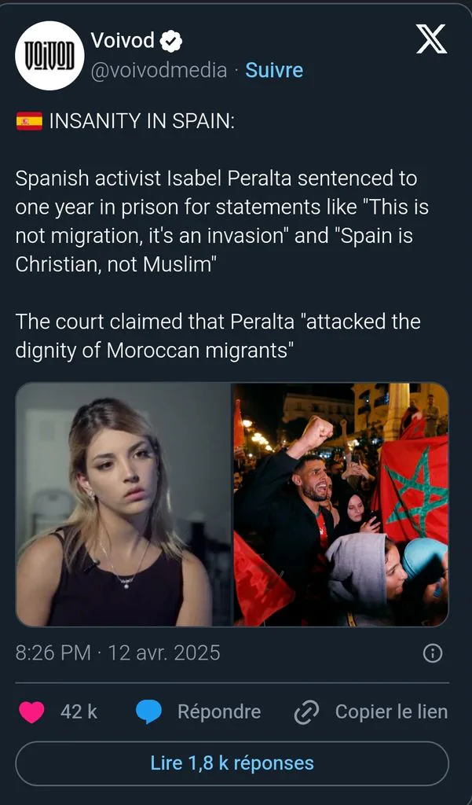This screenshot has height=805, width=472.
Task: Follow the account via Suivre
Action: (274, 70)
